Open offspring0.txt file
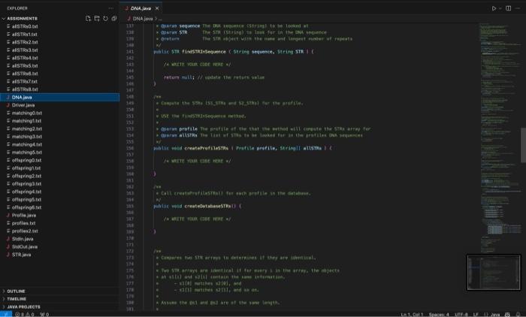Screen dimensions: 526x317 pyautogui.click(x=27, y=160)
